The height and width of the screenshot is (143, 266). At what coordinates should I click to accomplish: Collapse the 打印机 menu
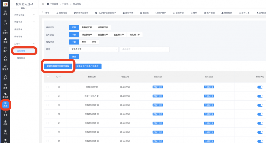coord(24,44)
